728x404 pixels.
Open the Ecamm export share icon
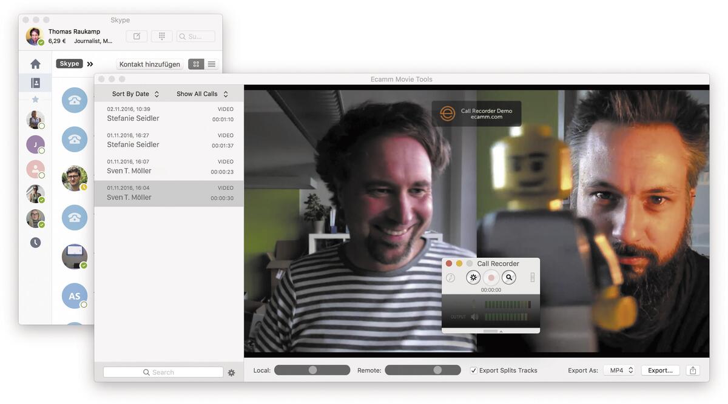[x=693, y=370]
